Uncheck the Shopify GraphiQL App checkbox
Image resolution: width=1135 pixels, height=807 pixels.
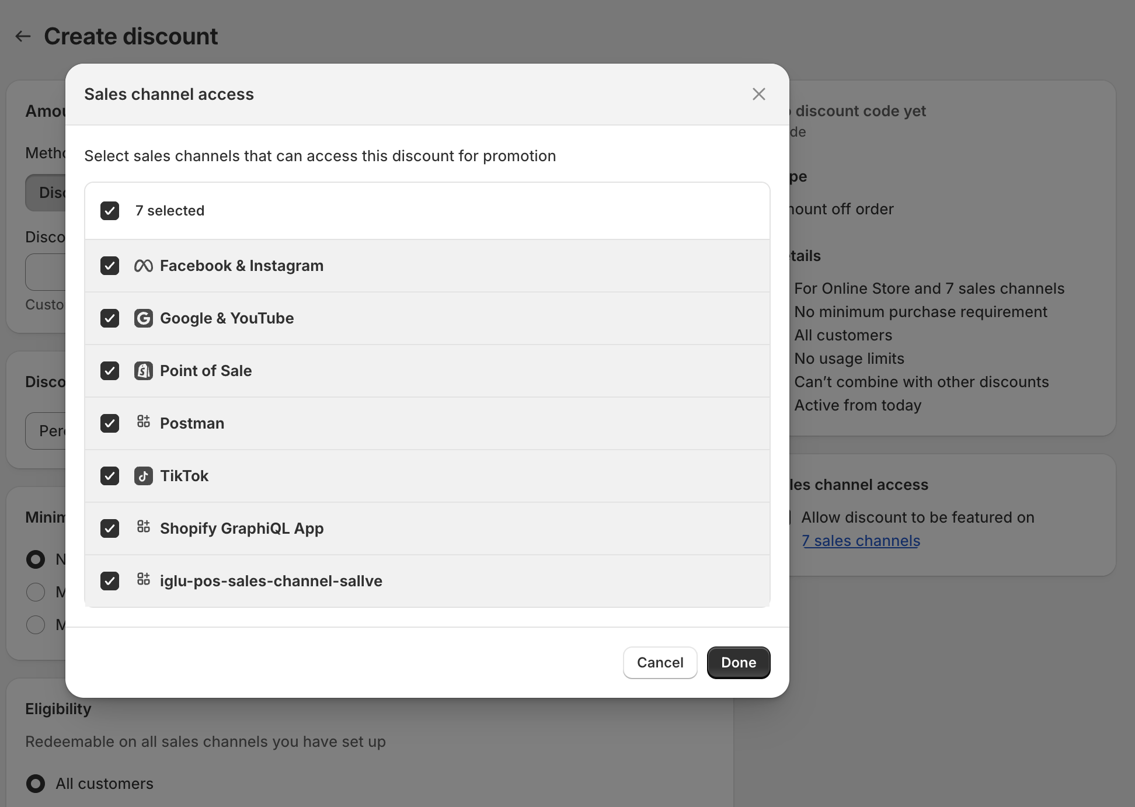tap(110, 528)
